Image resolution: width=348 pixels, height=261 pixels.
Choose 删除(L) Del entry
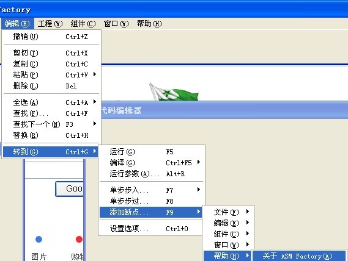point(51,86)
